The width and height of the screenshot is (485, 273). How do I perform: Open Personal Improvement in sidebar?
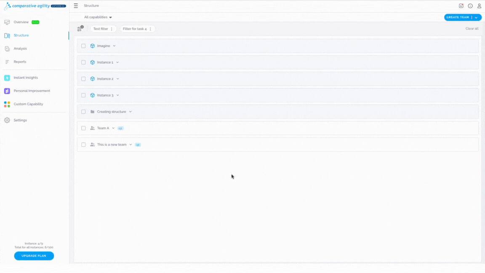[32, 91]
